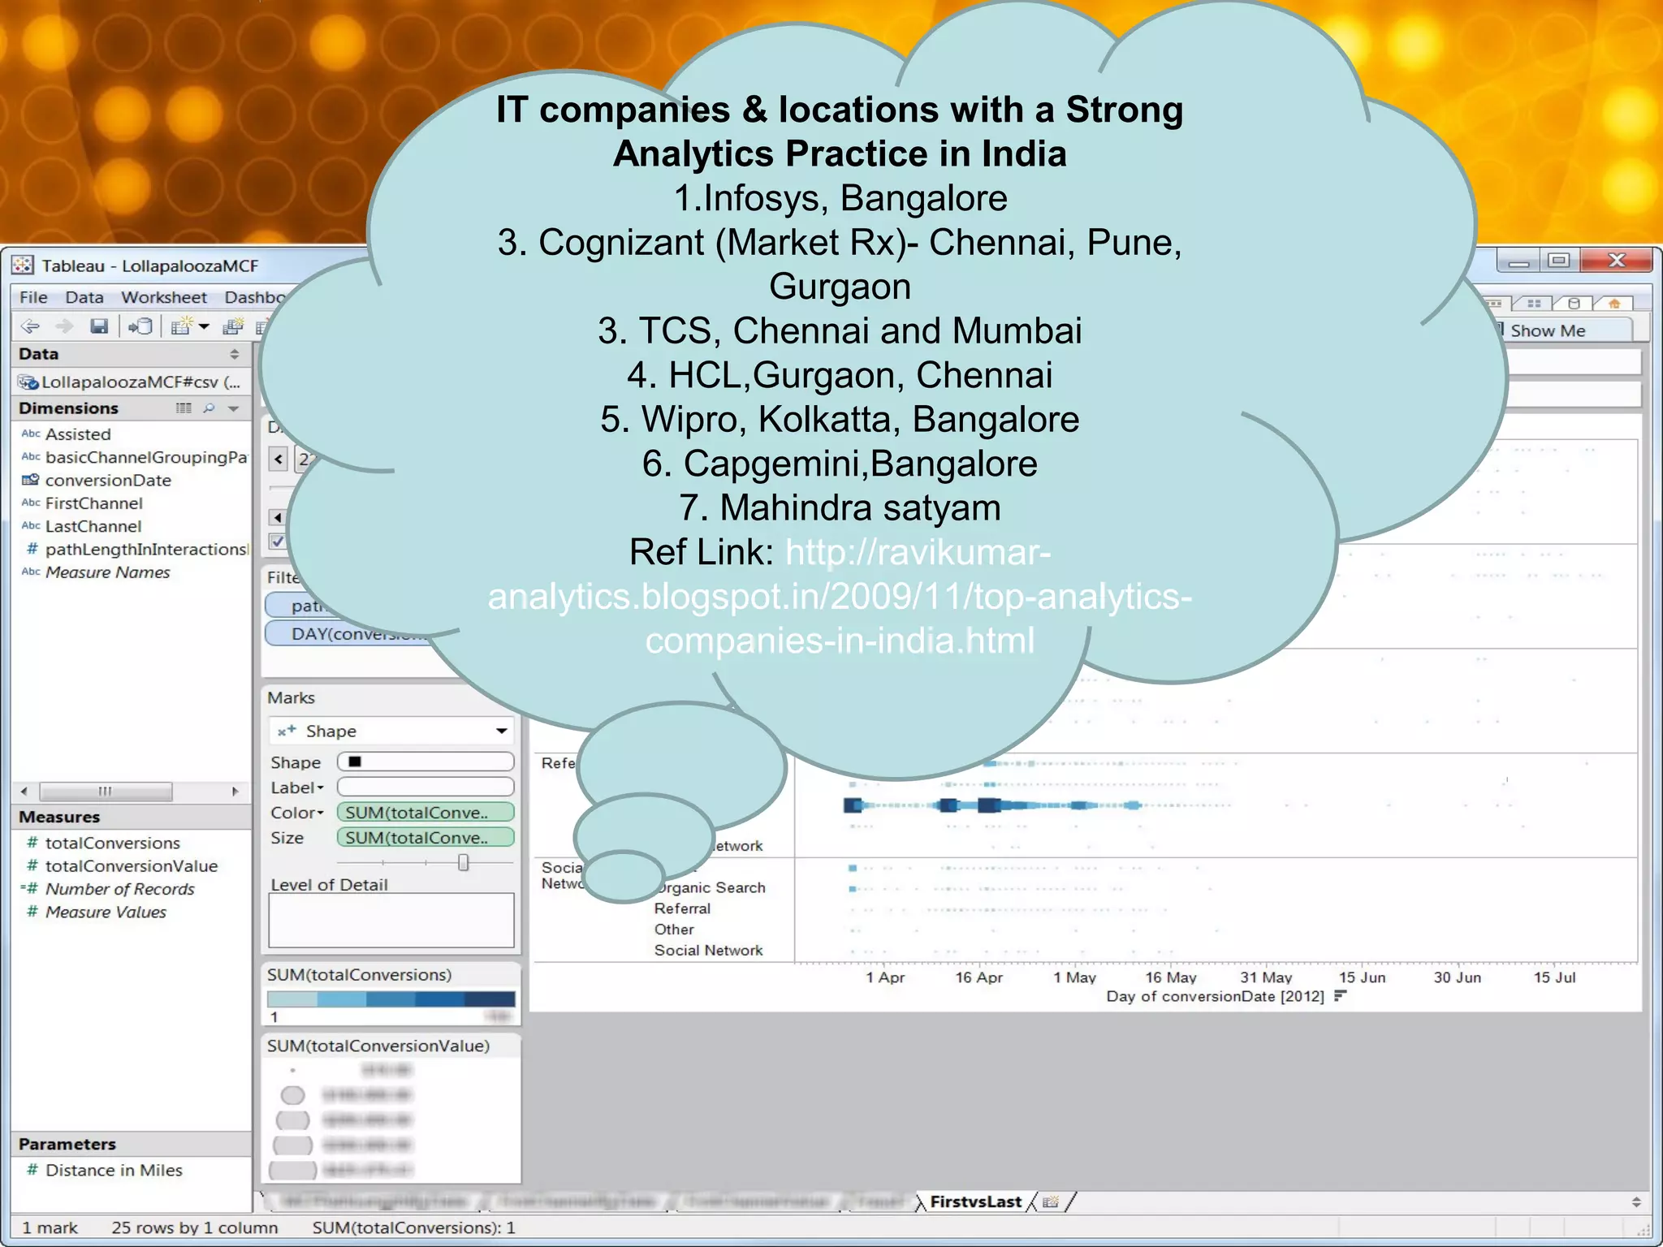This screenshot has height=1247, width=1663.
Task: Click the Show Me button
Action: tap(1547, 330)
